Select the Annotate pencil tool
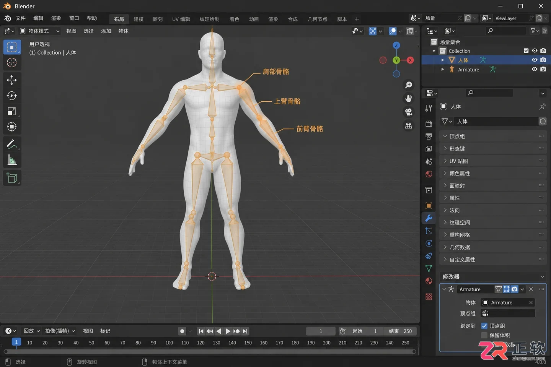The image size is (551, 367). click(x=12, y=145)
